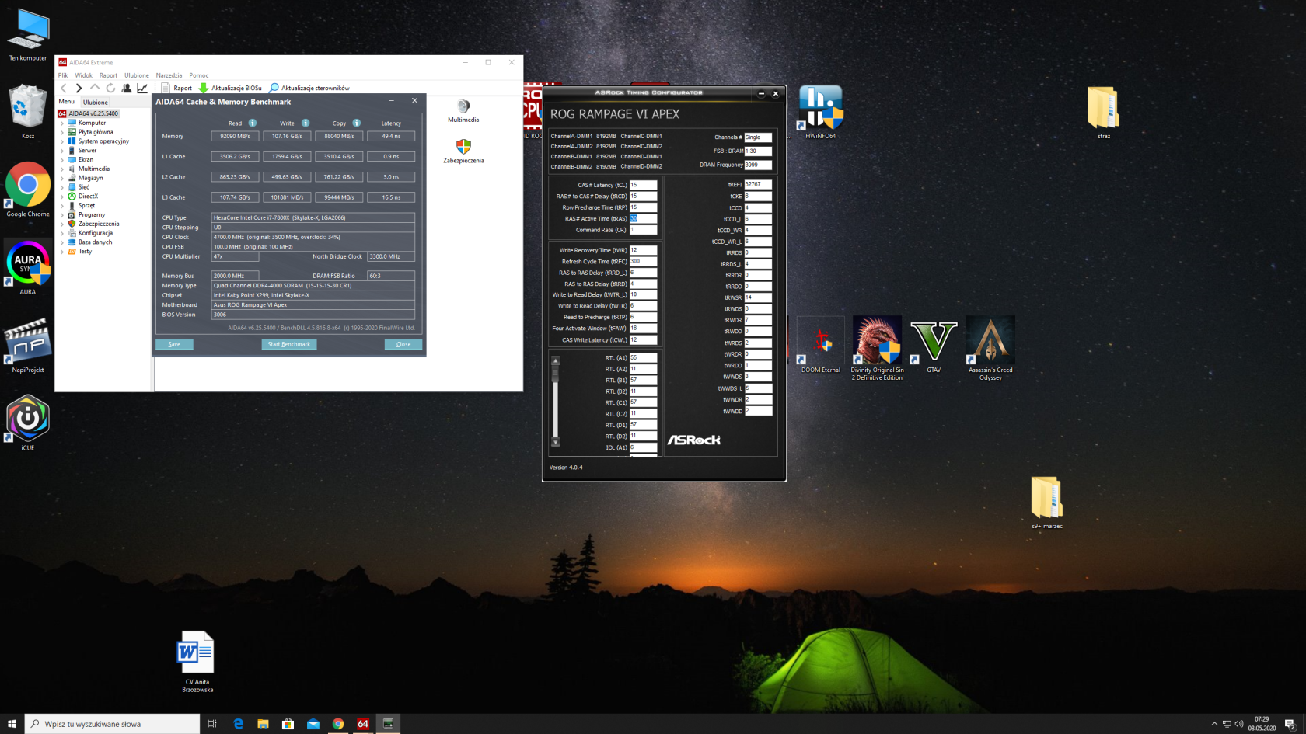Click the Aktualizacje BIOSu green arrow
1306x734 pixels.
204,88
